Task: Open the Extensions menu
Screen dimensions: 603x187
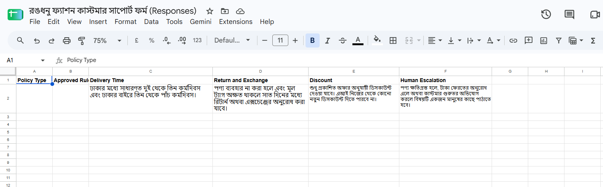Action: 236,22
